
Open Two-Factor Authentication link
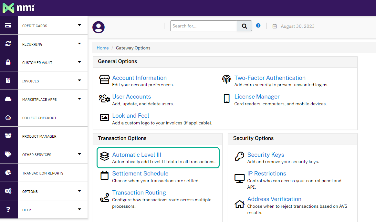point(270,78)
